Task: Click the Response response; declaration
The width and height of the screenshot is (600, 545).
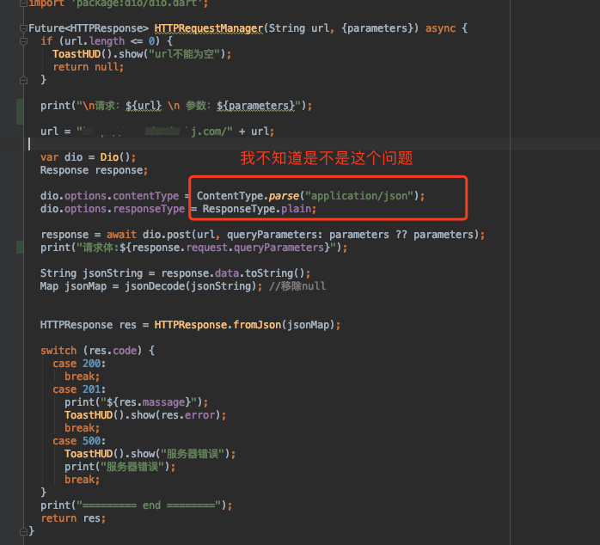Action: pyautogui.click(x=95, y=170)
